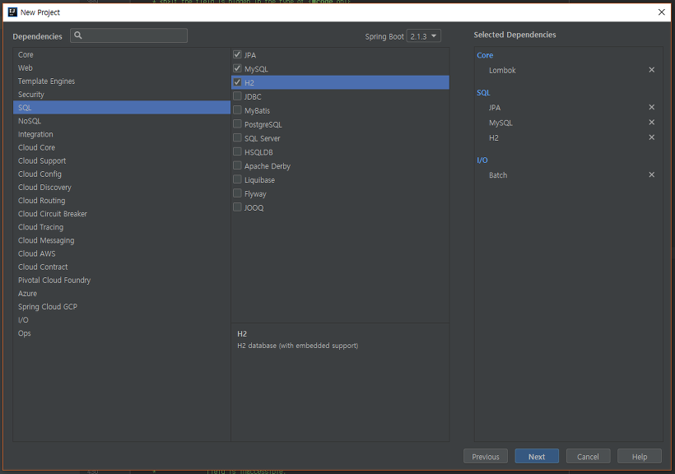Click the Previous button

(x=485, y=457)
